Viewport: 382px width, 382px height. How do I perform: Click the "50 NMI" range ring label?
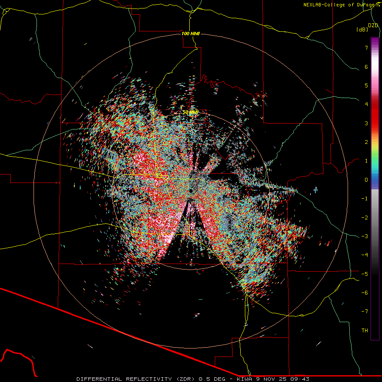191,112
